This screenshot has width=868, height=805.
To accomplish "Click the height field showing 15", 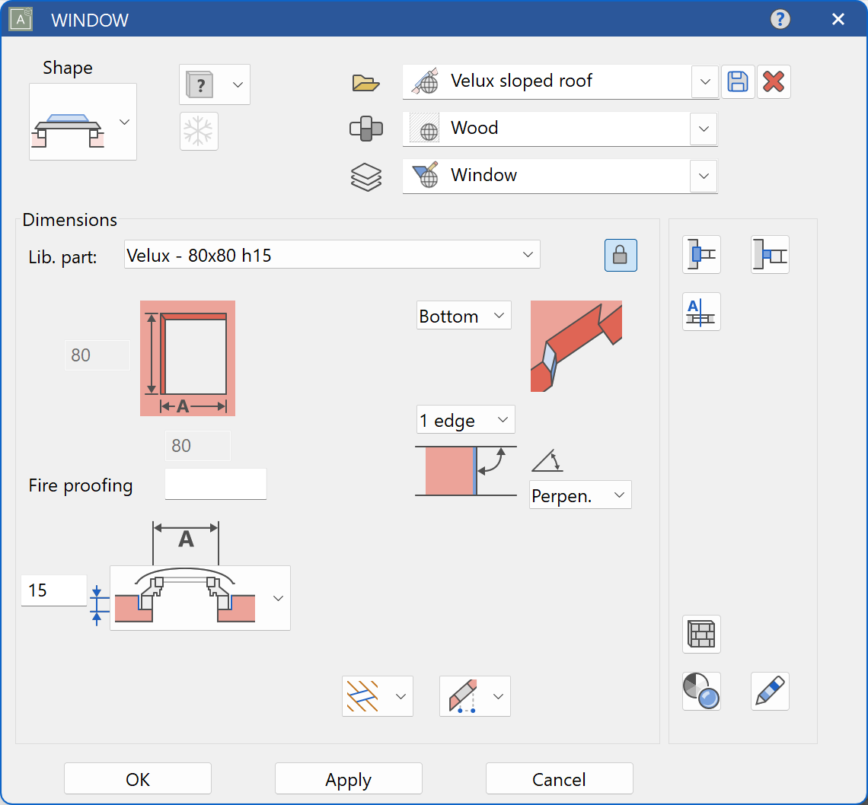I will pos(54,590).
